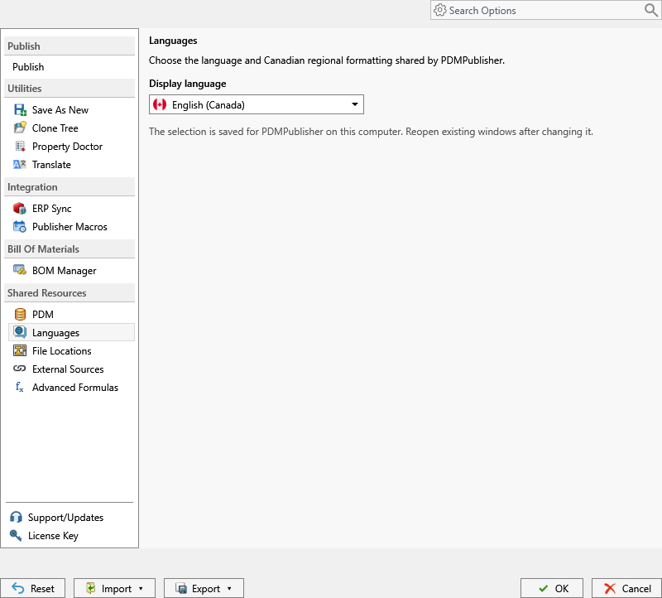
Task: Open the License Key link
Action: tap(53, 535)
